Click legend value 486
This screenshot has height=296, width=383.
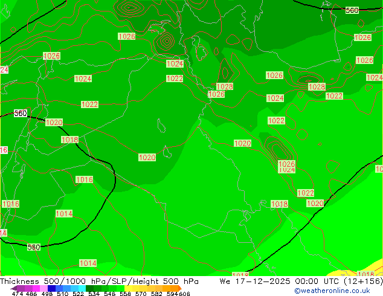(31, 294)
